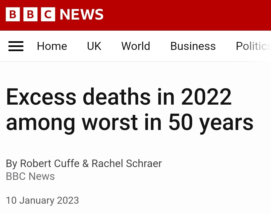This screenshot has width=271, height=213.
Task: Click the C block of the BBC logo
Action: click(x=47, y=15)
